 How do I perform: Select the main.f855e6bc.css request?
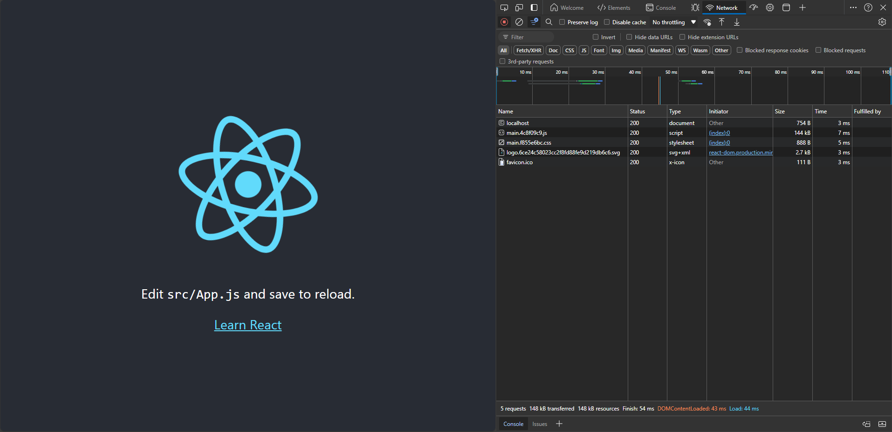(694, 143)
